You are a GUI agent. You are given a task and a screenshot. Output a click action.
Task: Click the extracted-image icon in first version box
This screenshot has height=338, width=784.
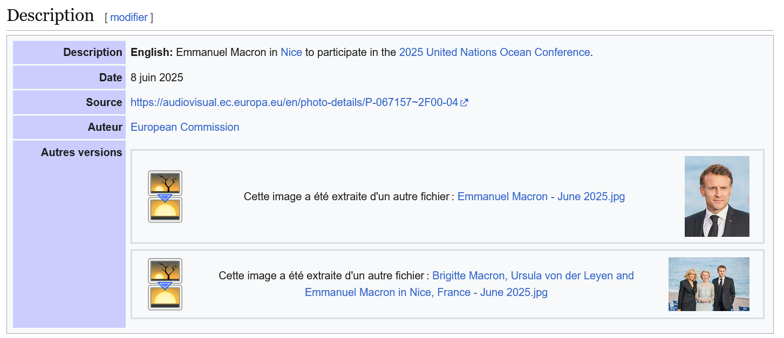point(165,196)
